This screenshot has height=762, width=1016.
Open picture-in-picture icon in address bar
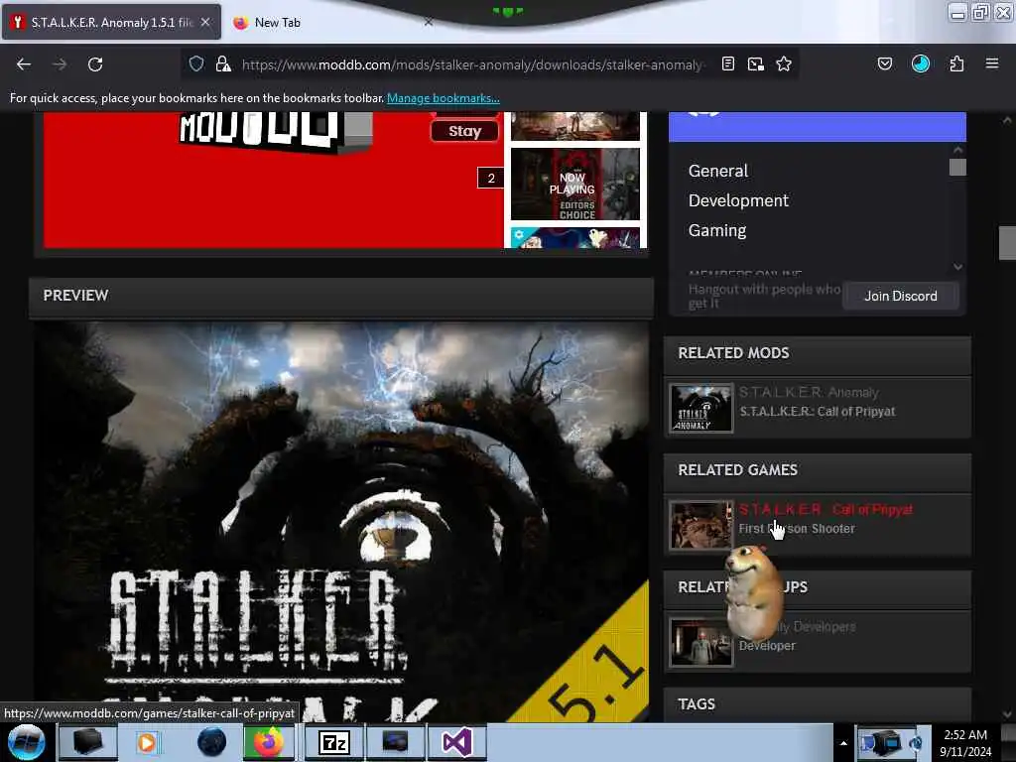tap(755, 63)
